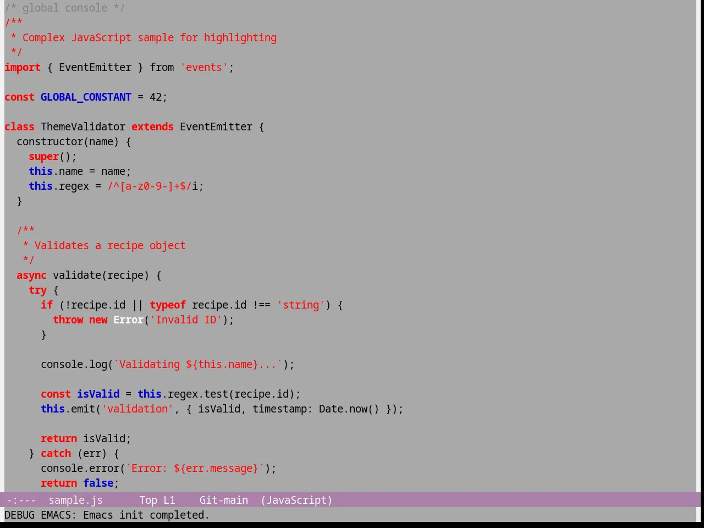Click 'timestamp:' property key

coord(283,409)
